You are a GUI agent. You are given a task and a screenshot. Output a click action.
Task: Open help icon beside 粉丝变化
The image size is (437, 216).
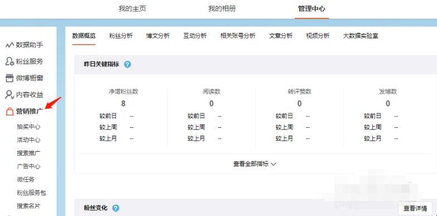click(116, 208)
